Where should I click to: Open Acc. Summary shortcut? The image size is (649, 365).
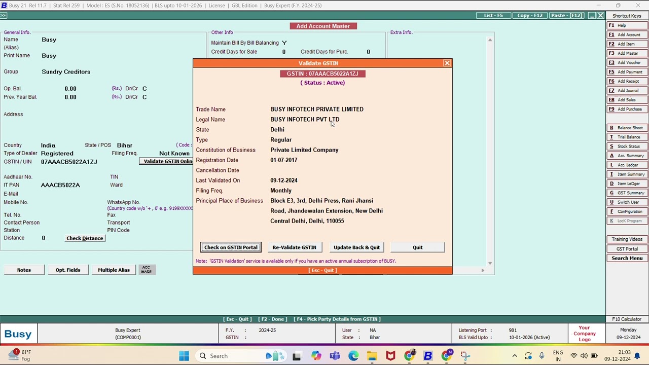627,156
